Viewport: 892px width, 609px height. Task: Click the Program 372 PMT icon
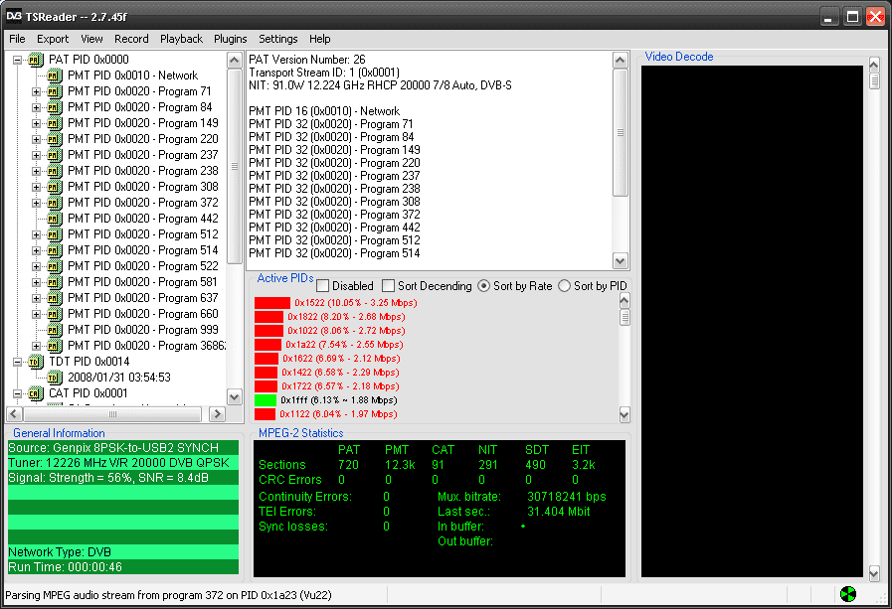click(54, 203)
